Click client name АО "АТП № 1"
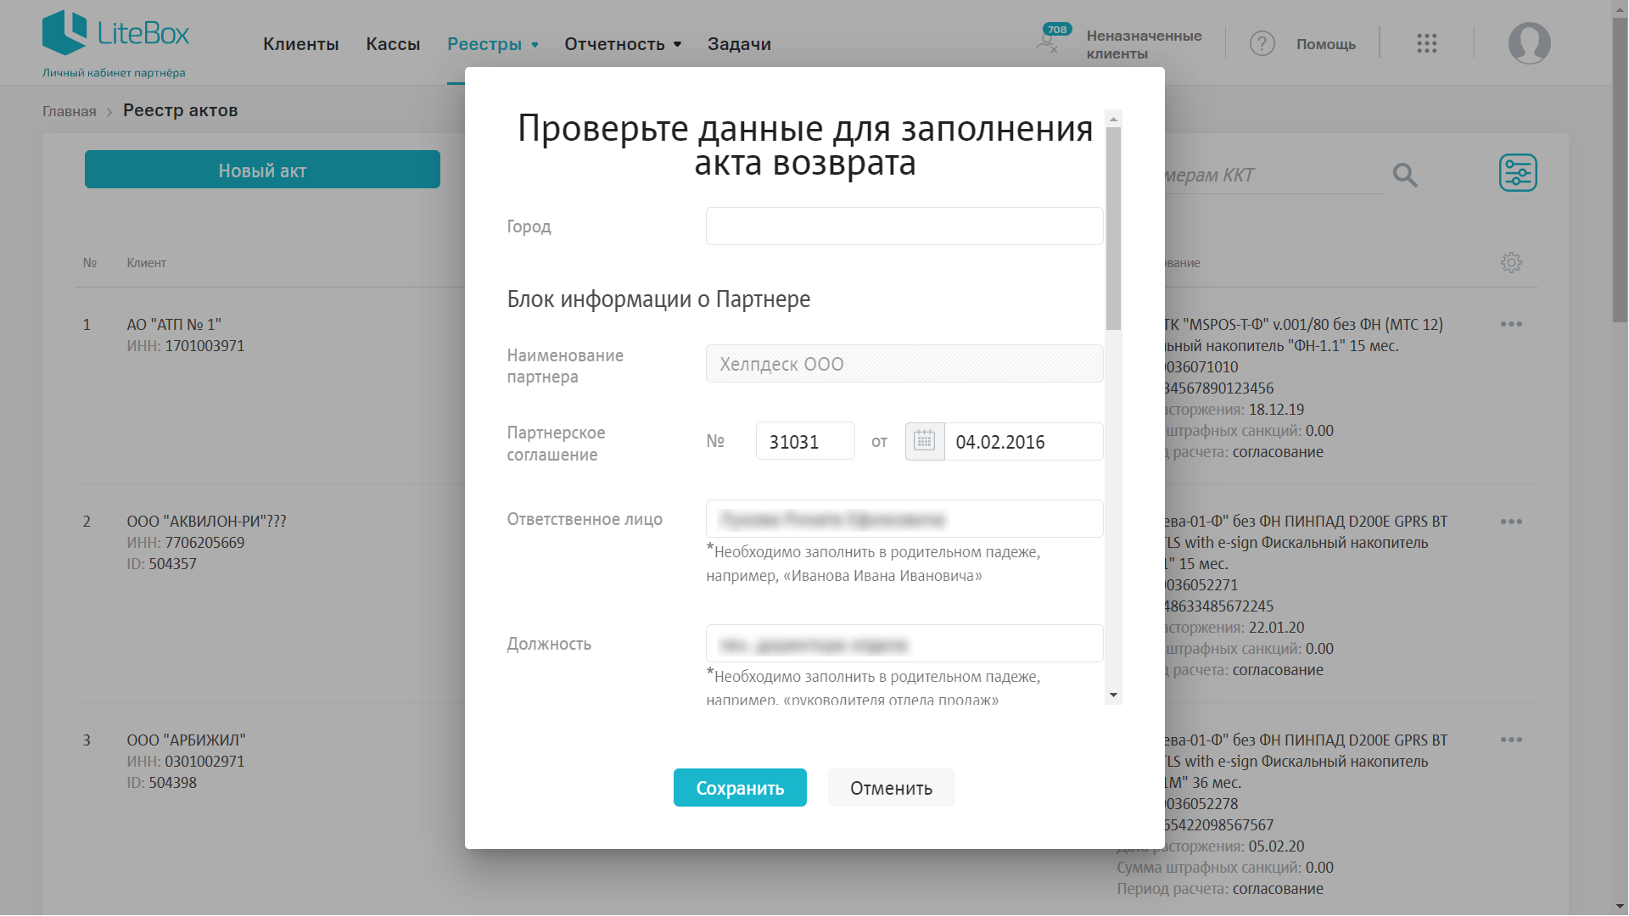This screenshot has height=916, width=1629. 174,324
